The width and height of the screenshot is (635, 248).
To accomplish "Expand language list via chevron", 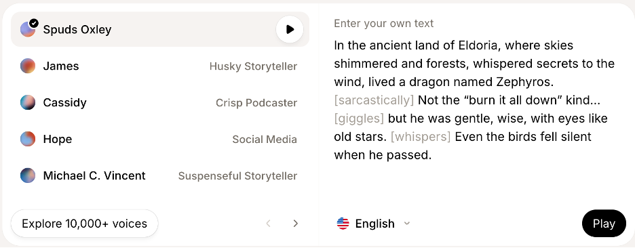I will point(407,224).
